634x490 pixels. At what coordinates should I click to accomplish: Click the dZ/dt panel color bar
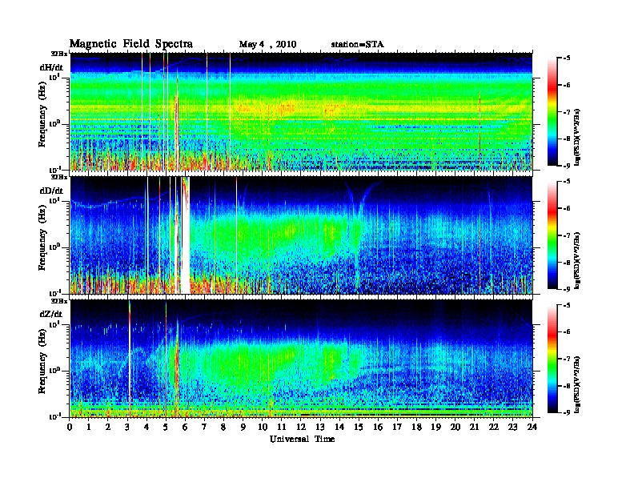tap(552, 359)
